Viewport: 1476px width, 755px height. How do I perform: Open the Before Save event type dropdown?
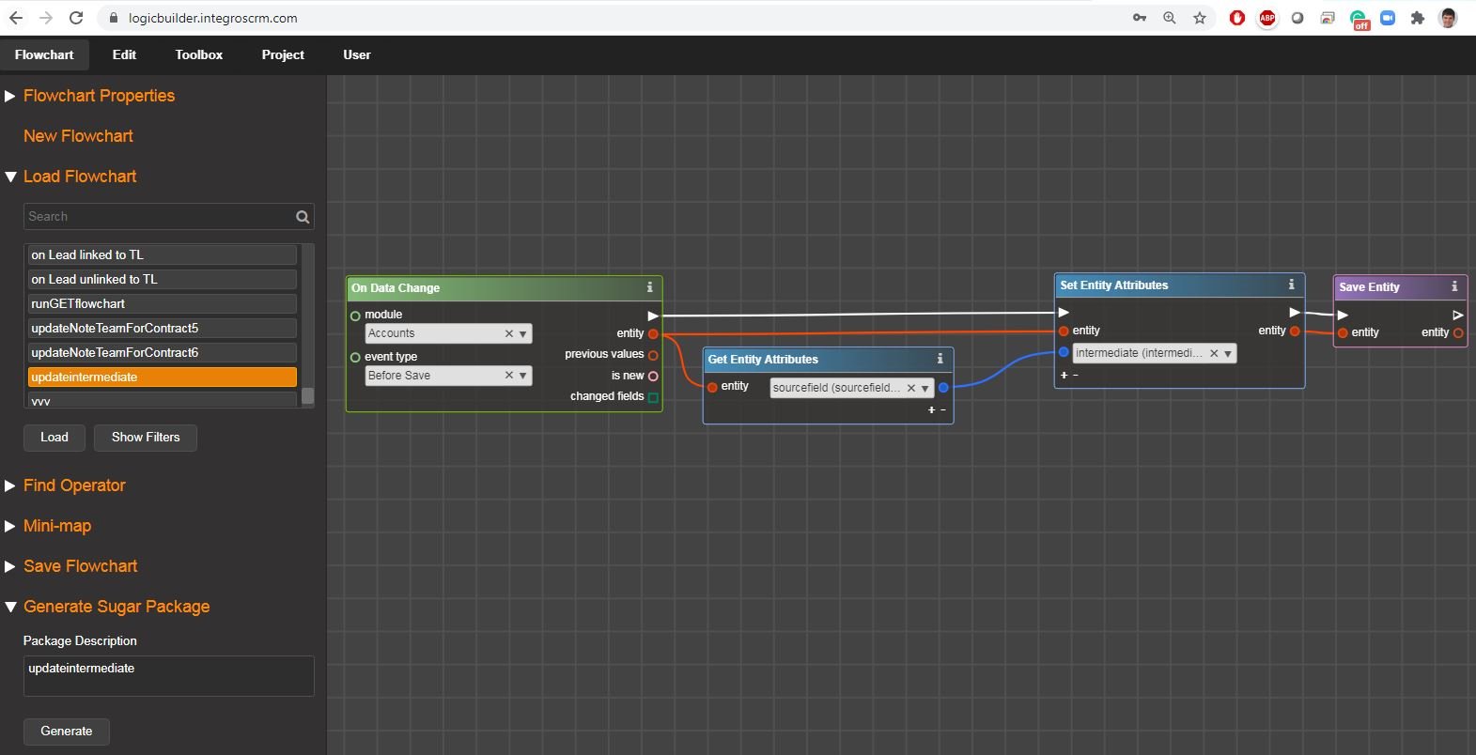coord(522,376)
